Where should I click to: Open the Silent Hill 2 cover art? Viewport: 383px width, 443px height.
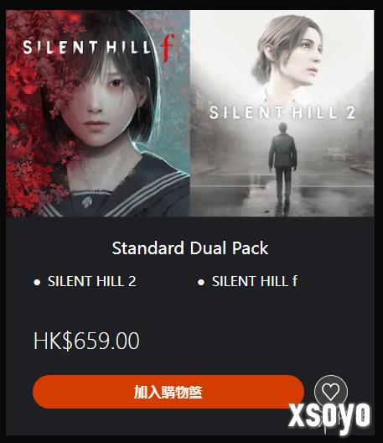point(282,113)
